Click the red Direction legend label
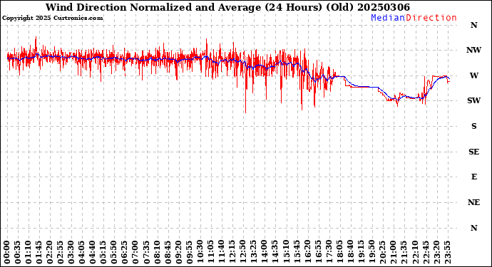The image size is (492, 267). 431,18
